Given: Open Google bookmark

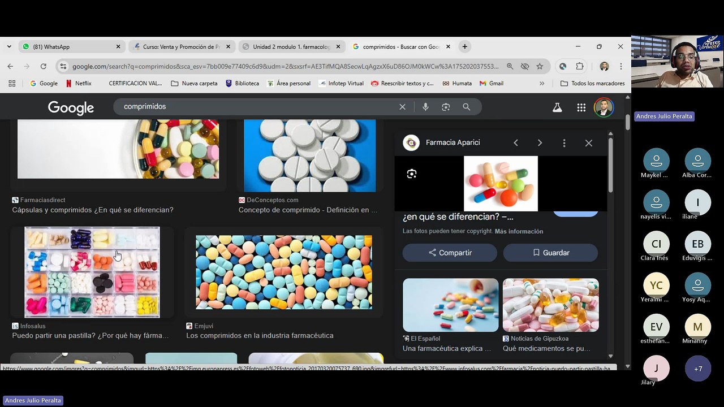Looking at the screenshot, I should tap(44, 83).
